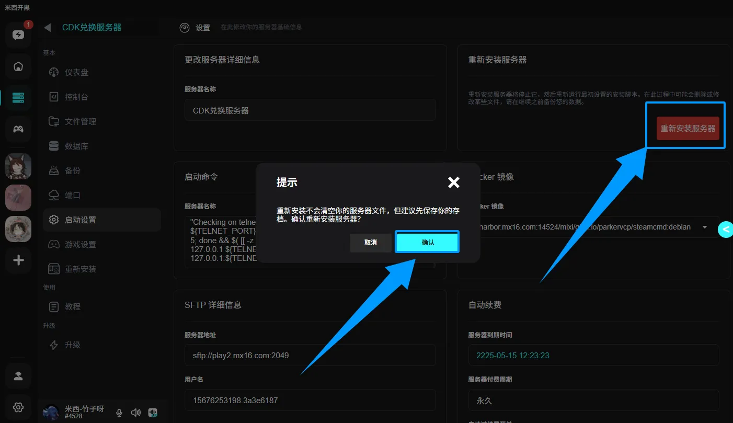
Task: Select 启动设置 startup settings item
Action: point(102,220)
